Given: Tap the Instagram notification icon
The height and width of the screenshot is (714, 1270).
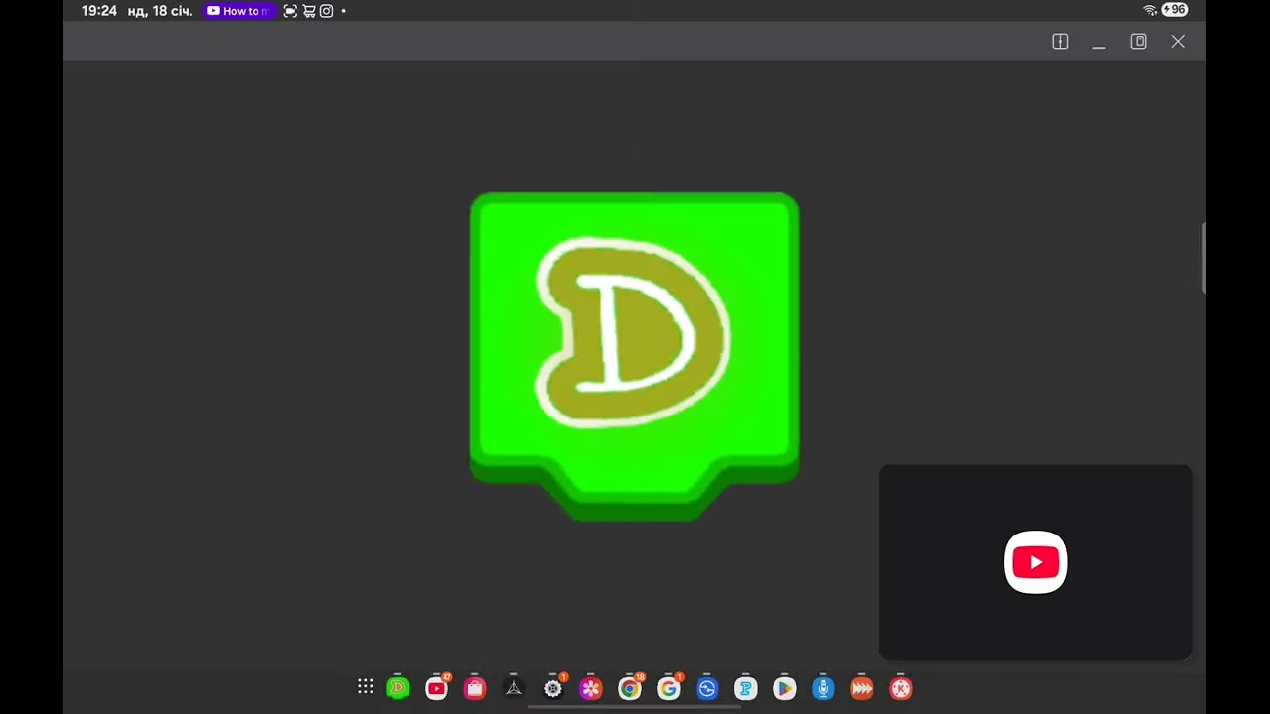Looking at the screenshot, I should [326, 11].
